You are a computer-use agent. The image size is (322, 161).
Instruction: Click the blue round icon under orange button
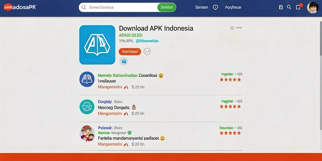coord(124,61)
